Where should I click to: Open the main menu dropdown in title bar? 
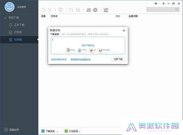pos(163,4)
